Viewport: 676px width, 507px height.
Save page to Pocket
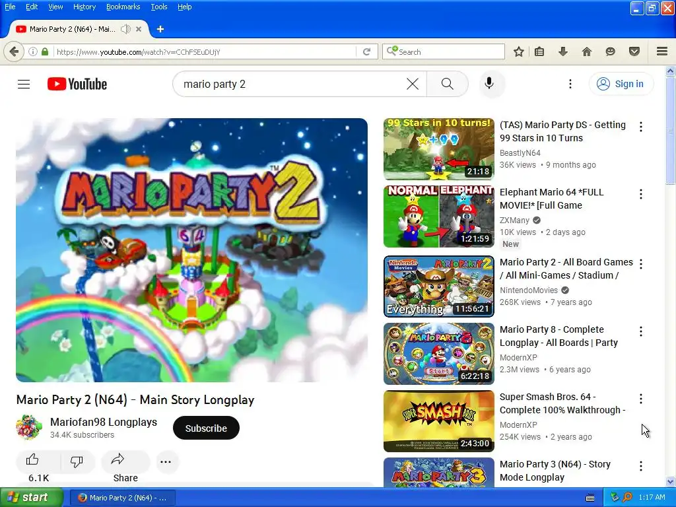point(634,51)
